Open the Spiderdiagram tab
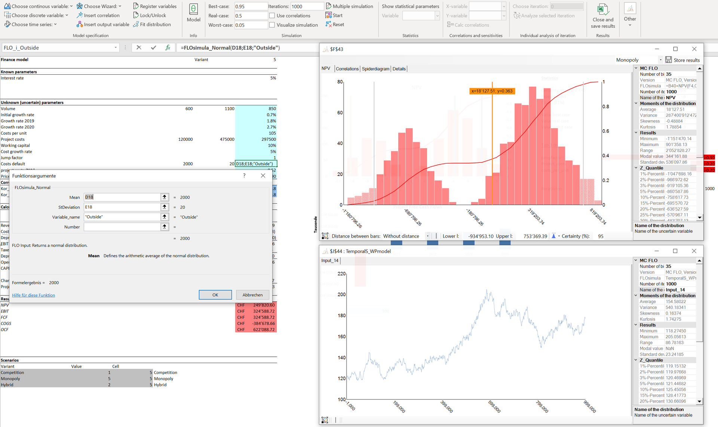718x427 pixels. 375,69
